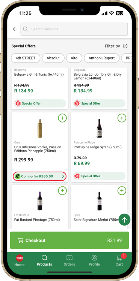
Task: Select the Alto brand chip
Action: click(74, 58)
